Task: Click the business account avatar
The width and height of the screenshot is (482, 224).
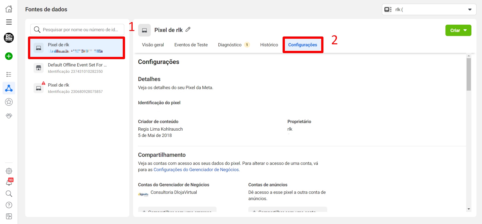Action: pyautogui.click(x=9, y=38)
